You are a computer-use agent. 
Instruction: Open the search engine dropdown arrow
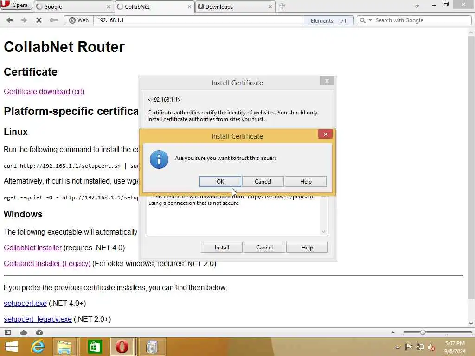point(370,20)
